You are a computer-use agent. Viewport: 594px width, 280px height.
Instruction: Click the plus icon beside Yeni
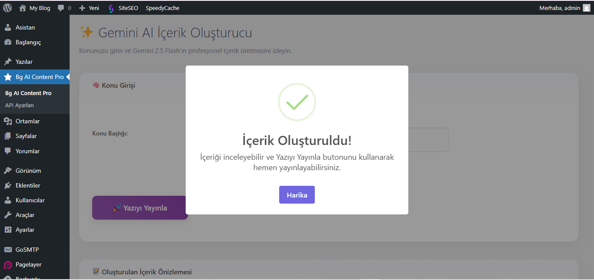[x=82, y=8]
